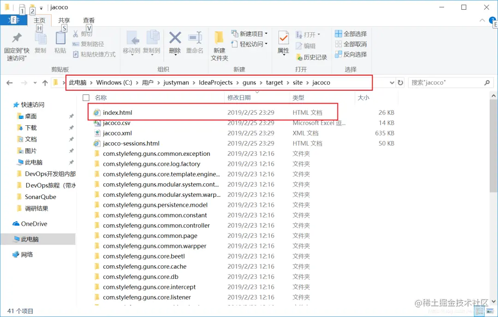The width and height of the screenshot is (498, 317).
Task: Sort by the Name column header
Action: 101,97
